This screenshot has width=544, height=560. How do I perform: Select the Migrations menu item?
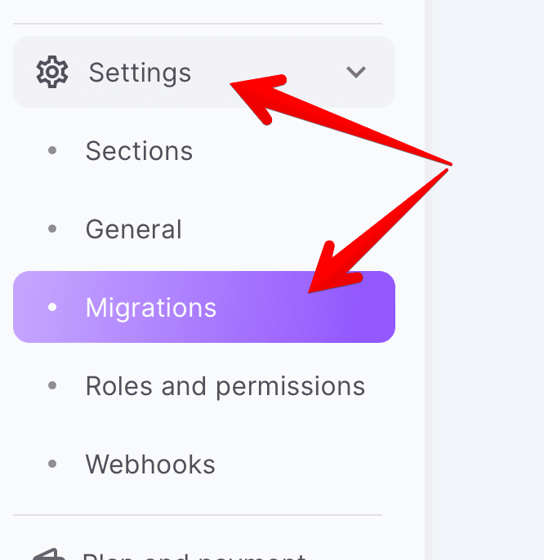point(151,308)
